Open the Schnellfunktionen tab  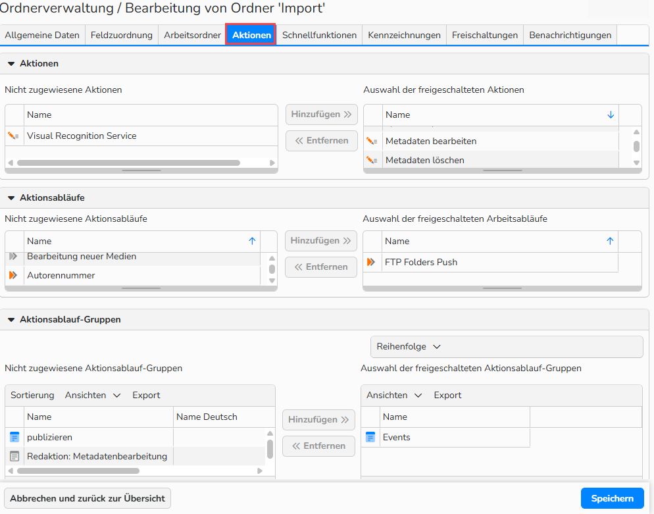point(319,35)
